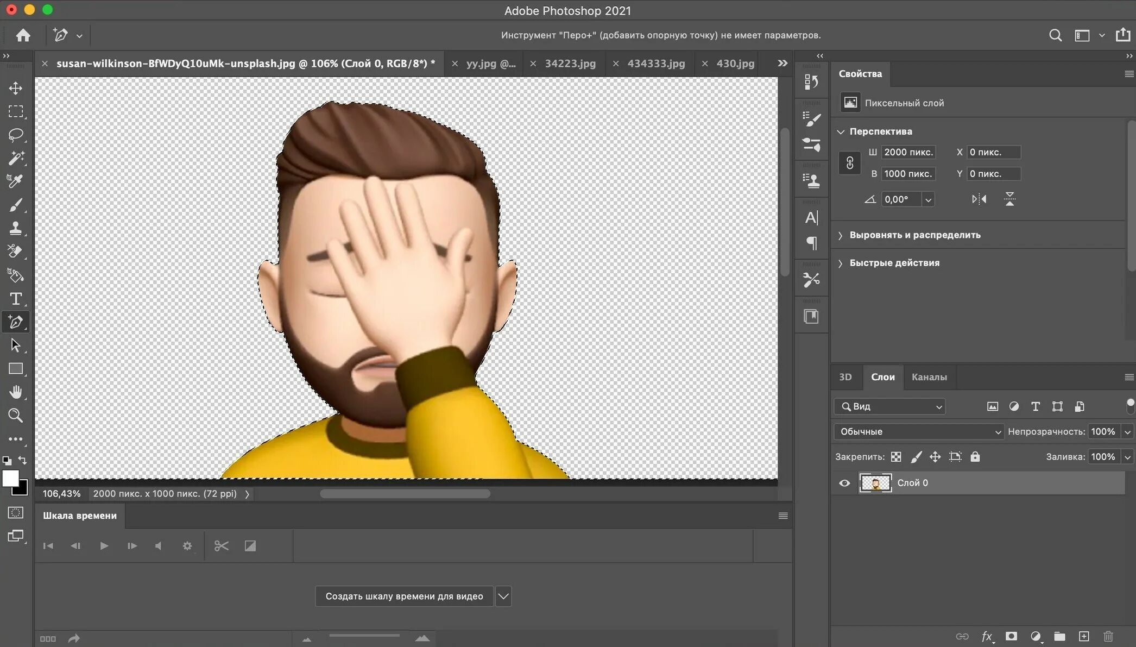This screenshot has height=647, width=1136.
Task: Toggle lock all for the layer
Action: [975, 457]
